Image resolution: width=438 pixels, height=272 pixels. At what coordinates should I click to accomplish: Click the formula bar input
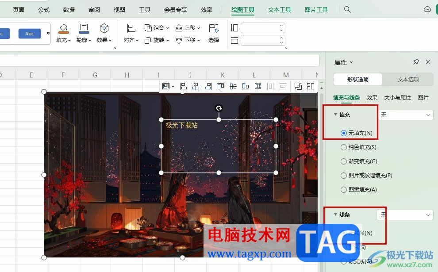pyautogui.click(x=159, y=60)
